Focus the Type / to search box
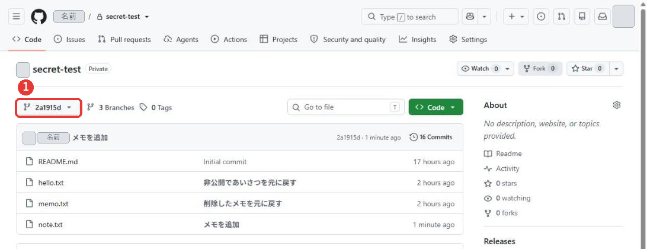 tap(410, 17)
